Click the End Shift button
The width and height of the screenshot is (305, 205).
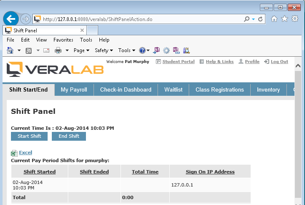tap(69, 136)
